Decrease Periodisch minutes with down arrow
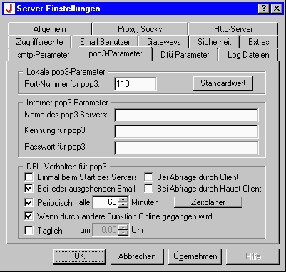The image size is (286, 272). (123, 205)
